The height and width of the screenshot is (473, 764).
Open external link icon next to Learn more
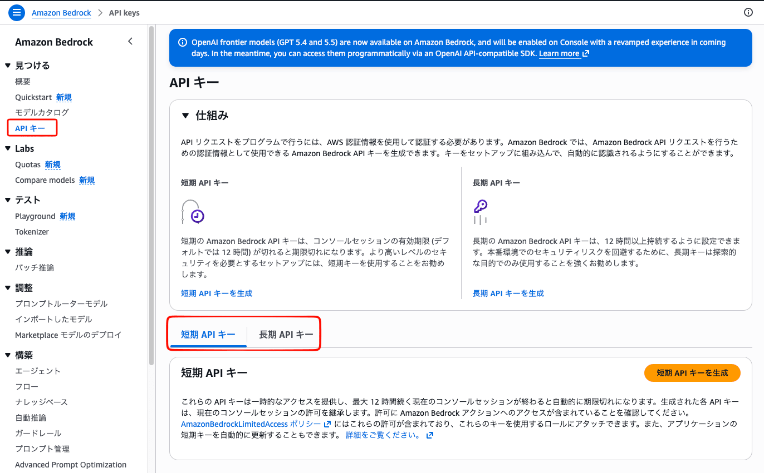click(586, 54)
